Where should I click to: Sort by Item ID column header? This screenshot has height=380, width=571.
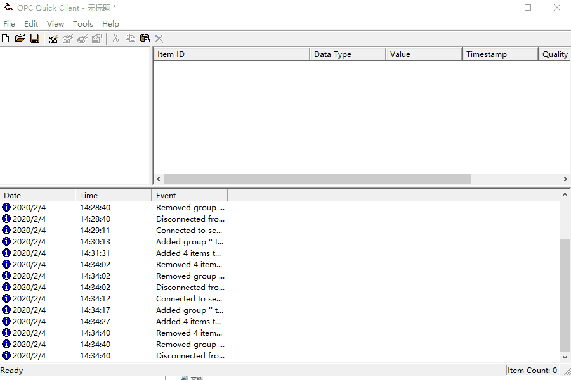tap(232, 54)
